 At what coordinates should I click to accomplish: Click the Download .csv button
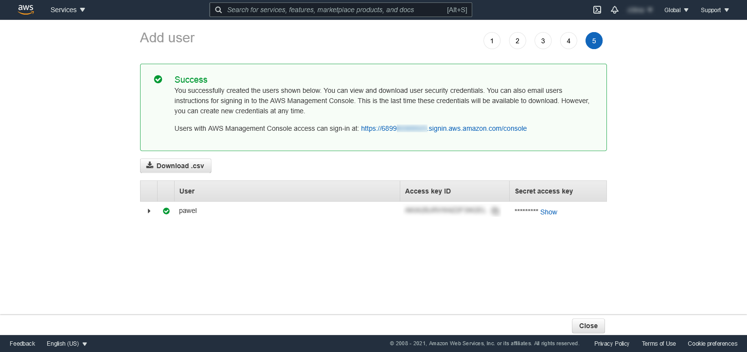pos(176,166)
